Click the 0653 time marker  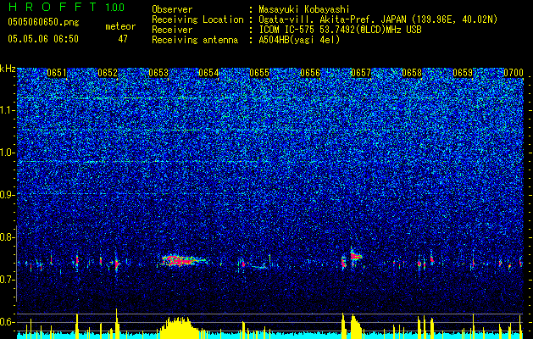click(158, 73)
